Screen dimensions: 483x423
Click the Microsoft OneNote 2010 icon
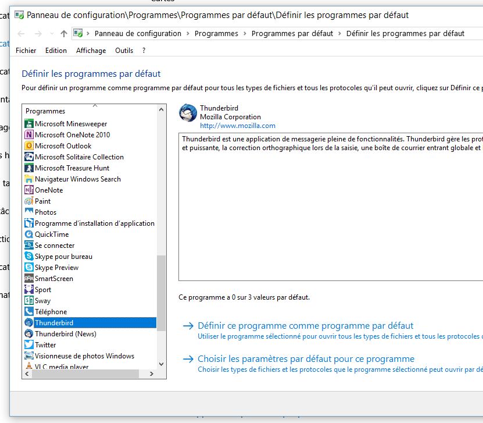[28, 135]
